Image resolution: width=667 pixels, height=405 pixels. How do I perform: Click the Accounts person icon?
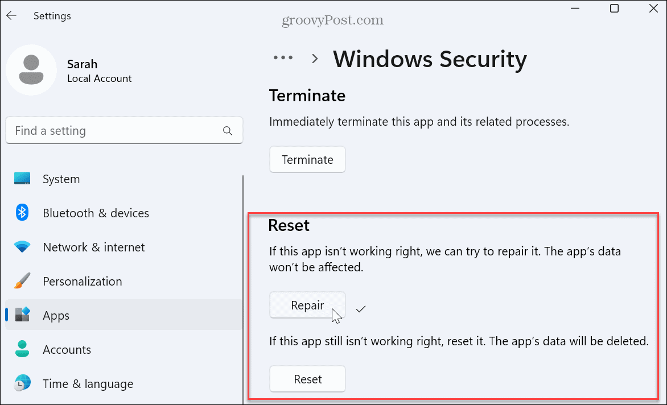coord(22,349)
